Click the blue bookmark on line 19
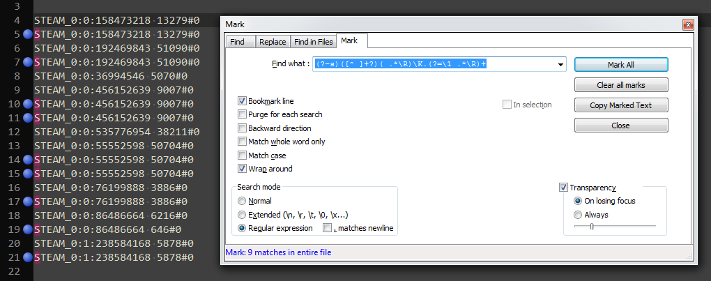 click(28, 229)
